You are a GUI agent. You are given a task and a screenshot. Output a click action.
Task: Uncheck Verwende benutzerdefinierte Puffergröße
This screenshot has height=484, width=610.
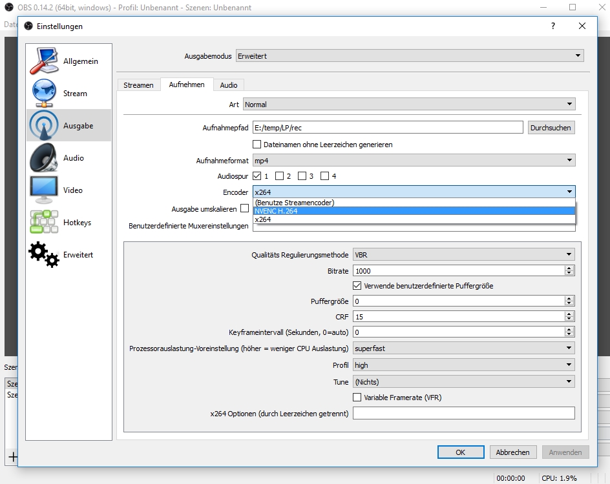357,286
